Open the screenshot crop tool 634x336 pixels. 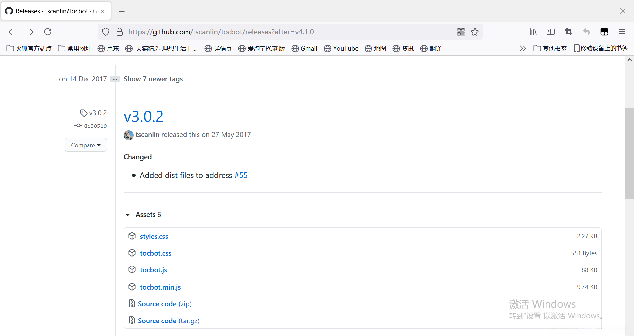[569, 32]
